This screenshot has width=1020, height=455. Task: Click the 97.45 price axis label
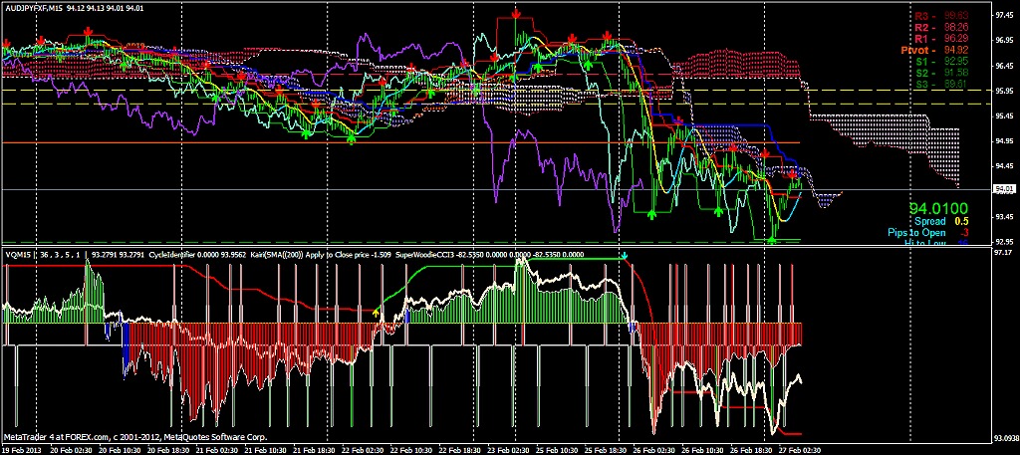pos(1003,15)
